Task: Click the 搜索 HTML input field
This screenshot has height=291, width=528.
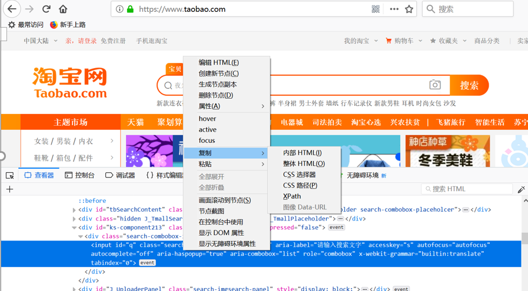Action: (x=467, y=189)
